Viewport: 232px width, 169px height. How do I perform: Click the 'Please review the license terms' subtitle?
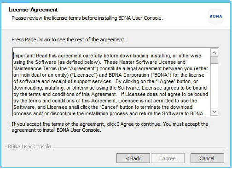(87, 18)
